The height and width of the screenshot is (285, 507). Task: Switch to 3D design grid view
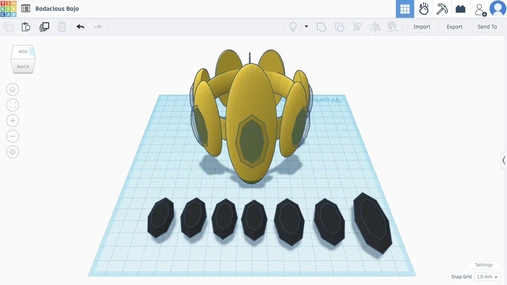[x=405, y=9]
